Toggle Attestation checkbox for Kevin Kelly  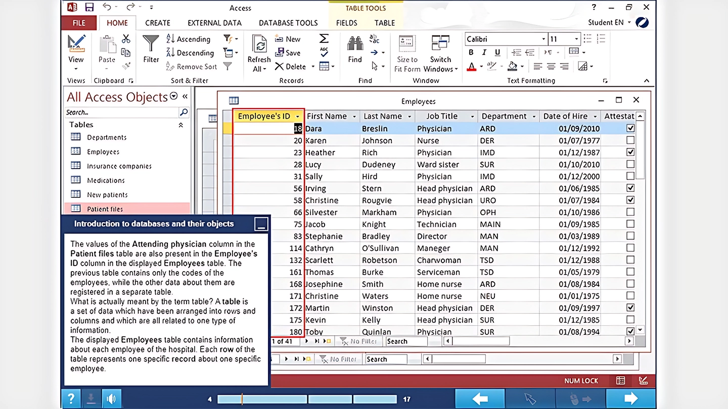coord(630,320)
